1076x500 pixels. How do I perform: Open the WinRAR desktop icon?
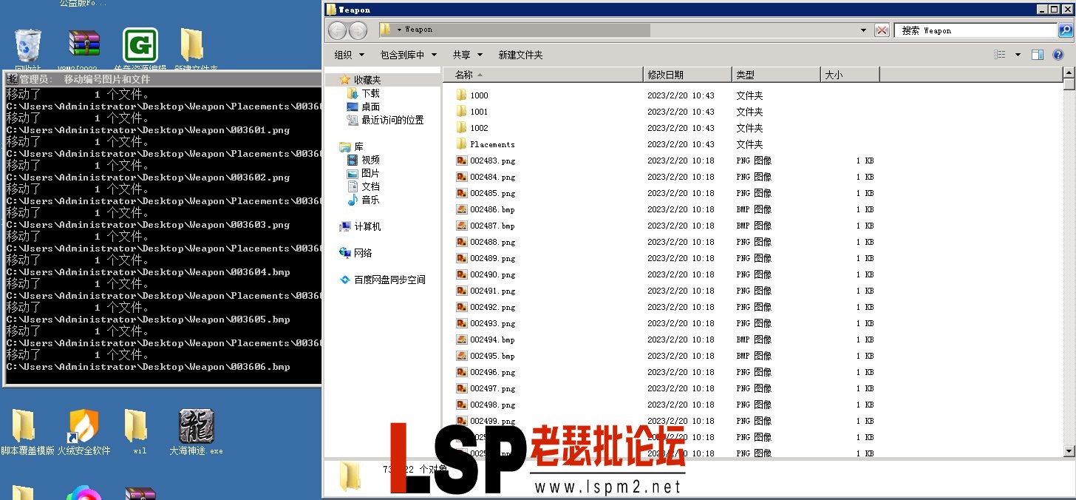(84, 43)
